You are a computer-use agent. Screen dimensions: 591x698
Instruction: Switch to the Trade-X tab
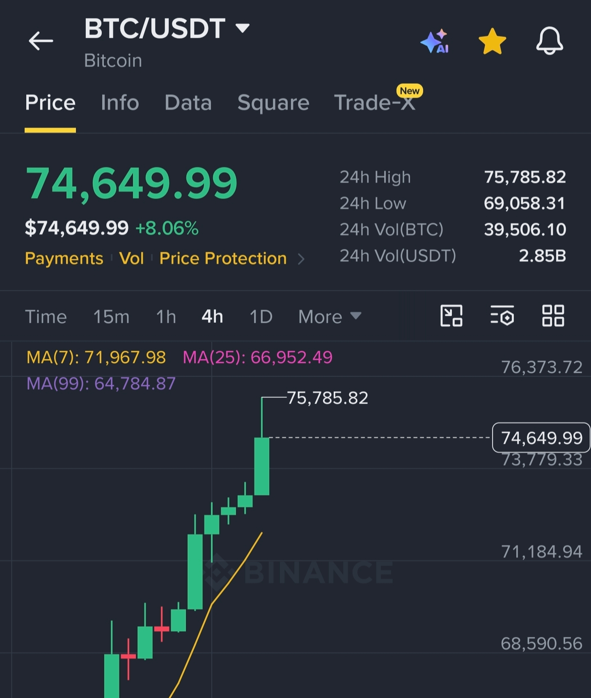point(375,102)
